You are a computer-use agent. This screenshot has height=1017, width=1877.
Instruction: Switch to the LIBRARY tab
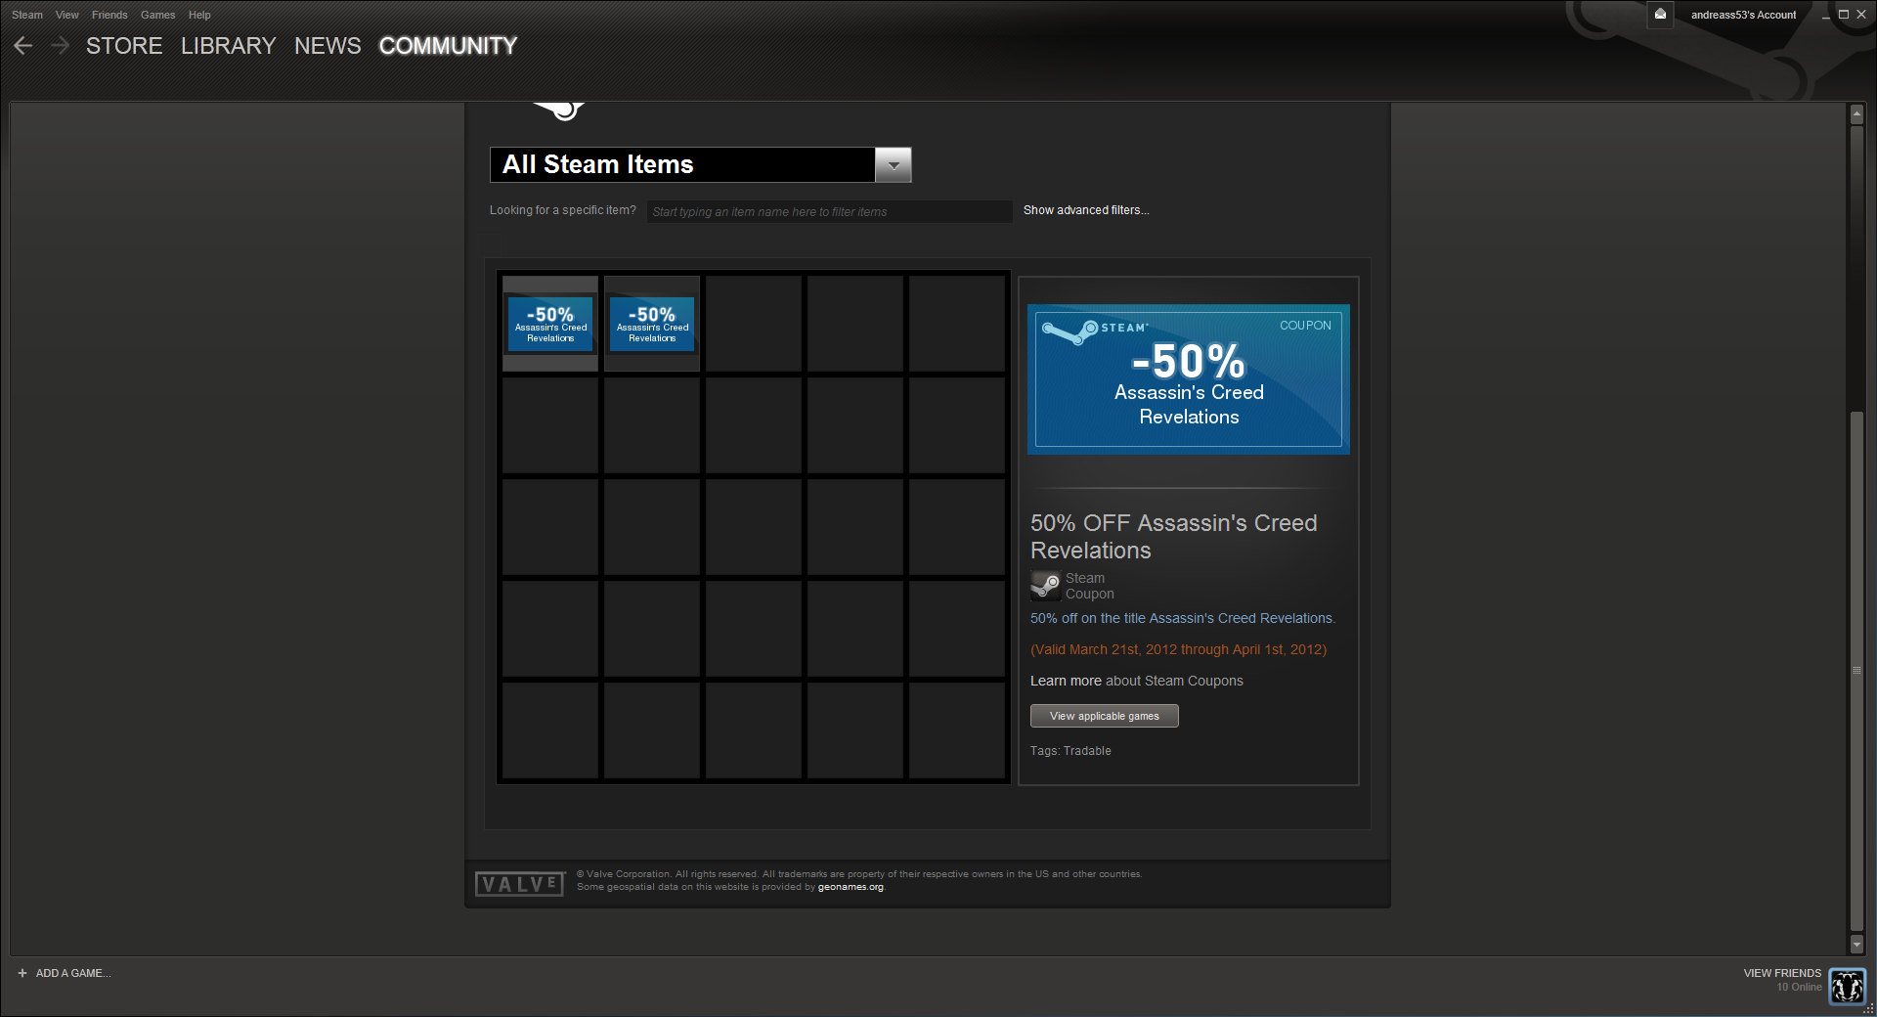pyautogui.click(x=229, y=46)
